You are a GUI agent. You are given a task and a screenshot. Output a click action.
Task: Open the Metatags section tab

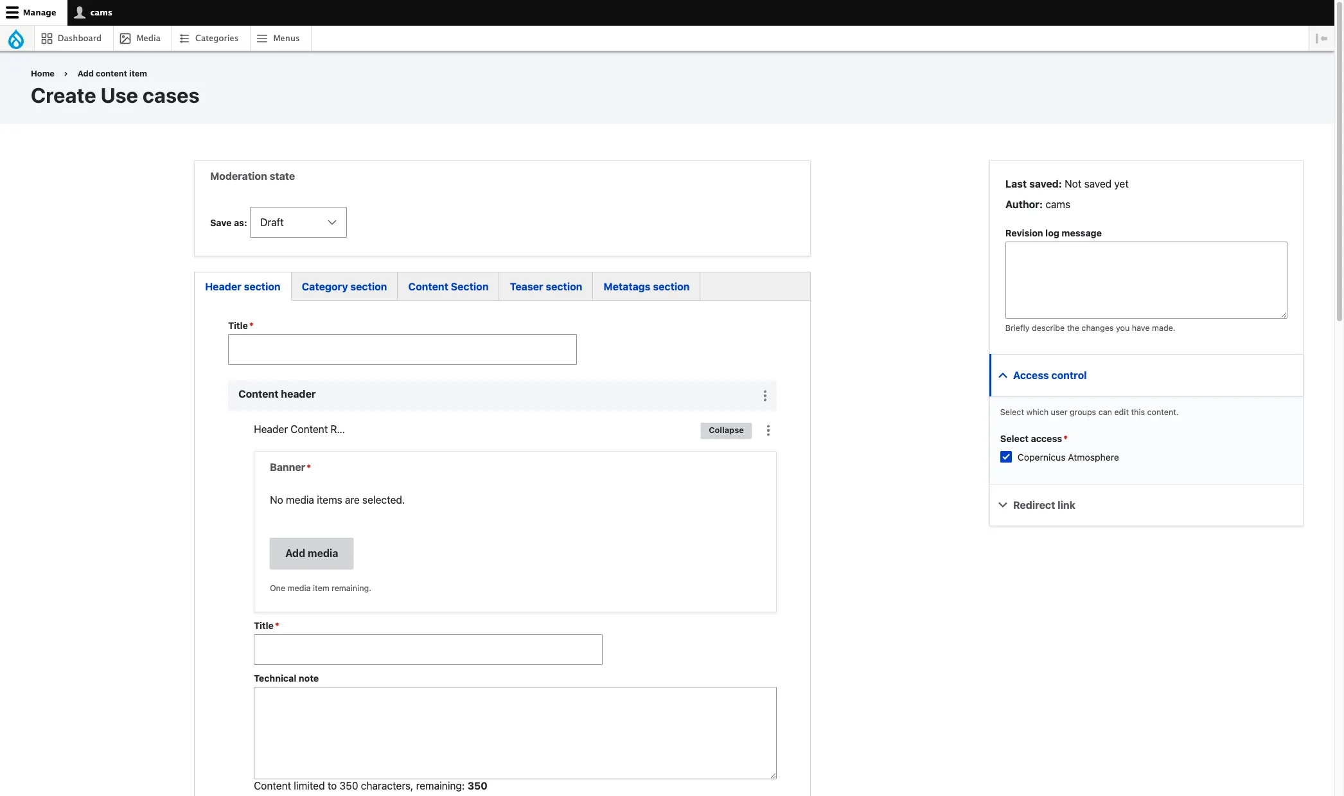tap(646, 287)
